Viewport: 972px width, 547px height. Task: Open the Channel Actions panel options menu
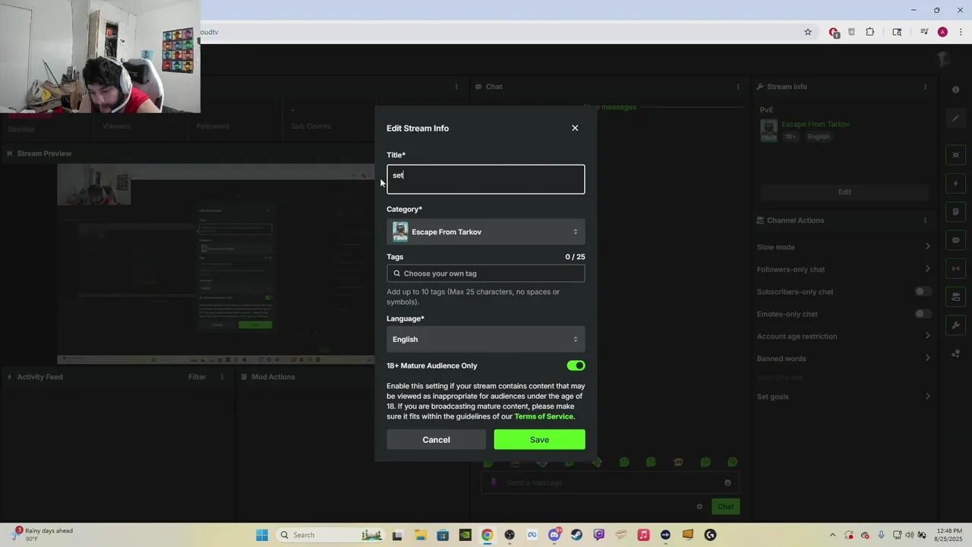coord(925,220)
